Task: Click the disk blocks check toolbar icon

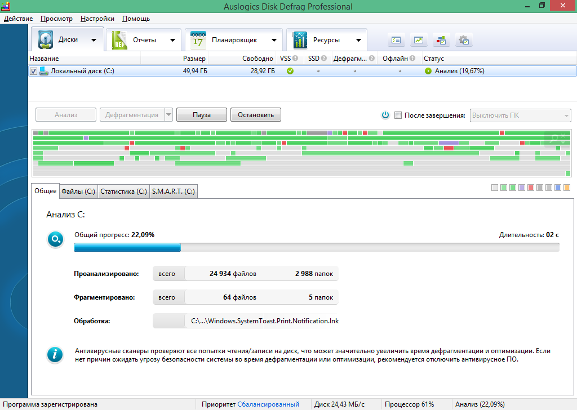Action: tap(441, 40)
